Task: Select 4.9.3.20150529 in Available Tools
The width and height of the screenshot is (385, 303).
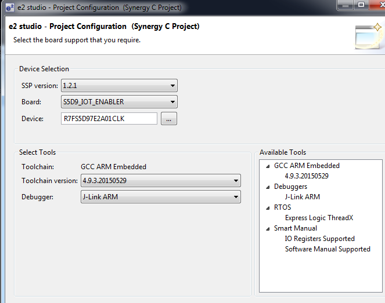Action: click(x=307, y=176)
